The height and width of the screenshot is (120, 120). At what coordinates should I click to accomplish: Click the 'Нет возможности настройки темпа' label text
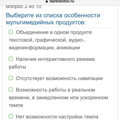tap(57, 117)
